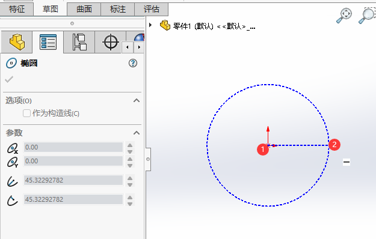Open the 标注 tab
376x239 pixels.
(118, 10)
